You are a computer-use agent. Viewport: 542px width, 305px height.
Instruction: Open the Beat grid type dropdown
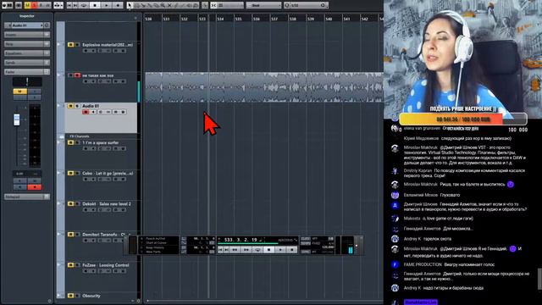(263, 5)
